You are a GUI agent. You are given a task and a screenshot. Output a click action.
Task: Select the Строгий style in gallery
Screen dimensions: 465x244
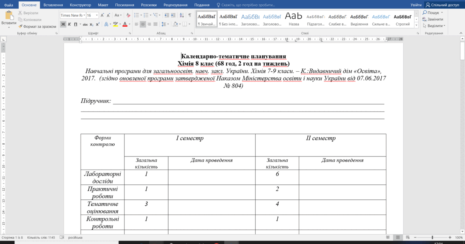click(403, 19)
